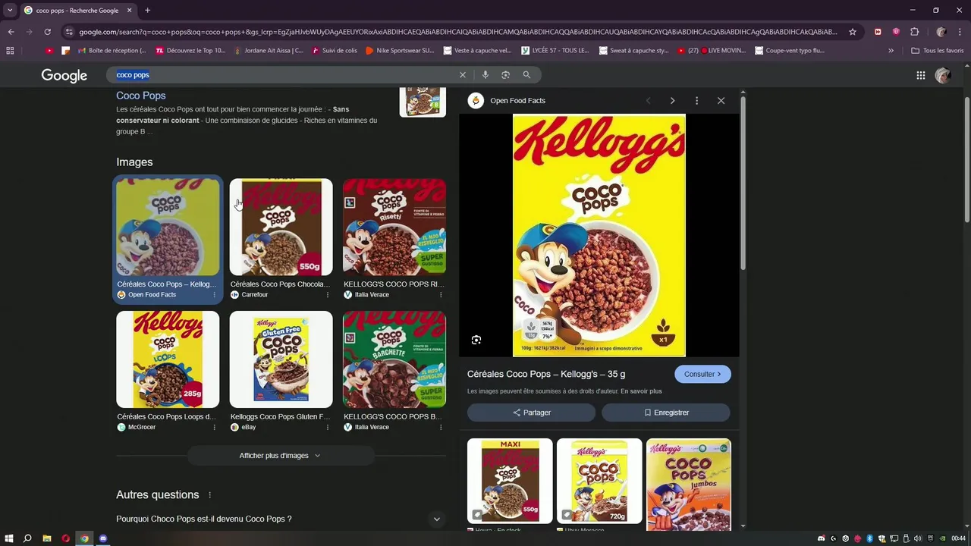Image resolution: width=971 pixels, height=546 pixels.
Task: Select Coco Pops Risetti Italia Verace thumbnail
Action: click(x=394, y=227)
